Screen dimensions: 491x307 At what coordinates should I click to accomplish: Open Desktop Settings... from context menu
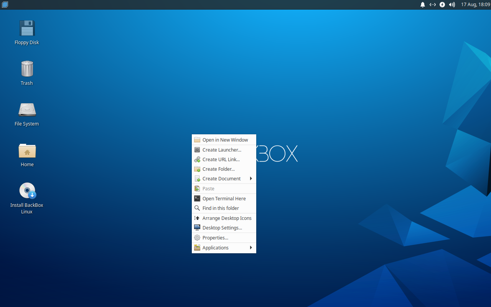(224, 228)
